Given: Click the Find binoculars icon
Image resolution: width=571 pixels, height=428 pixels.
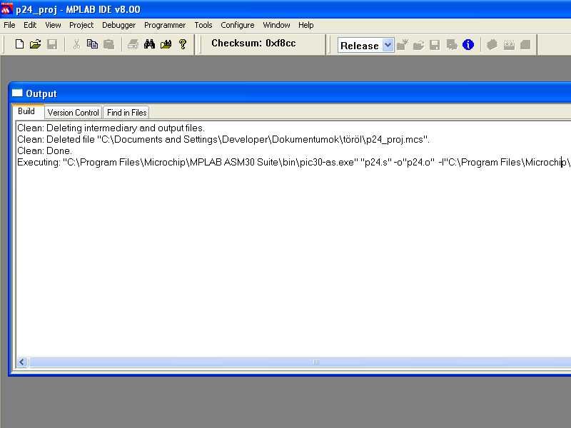Looking at the screenshot, I should point(149,44).
